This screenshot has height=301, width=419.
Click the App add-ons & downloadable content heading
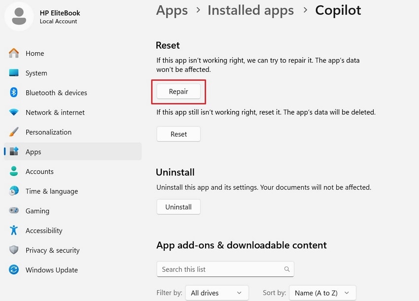(242, 245)
